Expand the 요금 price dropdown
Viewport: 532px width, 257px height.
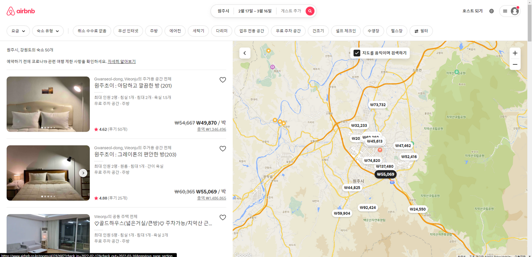coord(18,31)
